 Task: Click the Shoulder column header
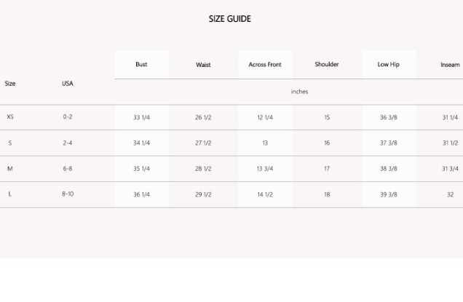click(327, 65)
